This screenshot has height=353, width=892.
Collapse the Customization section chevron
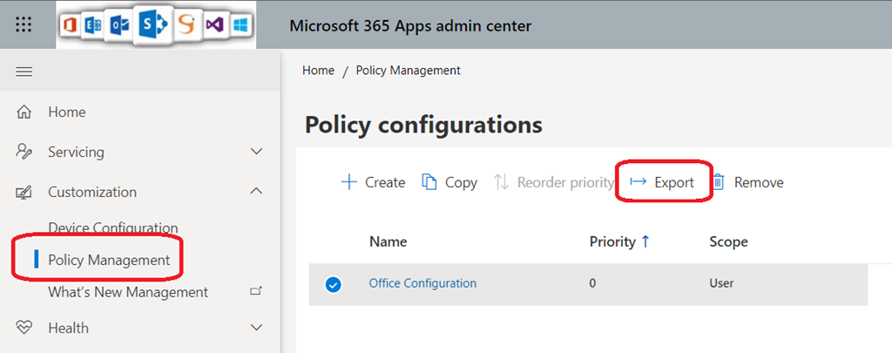(x=256, y=191)
